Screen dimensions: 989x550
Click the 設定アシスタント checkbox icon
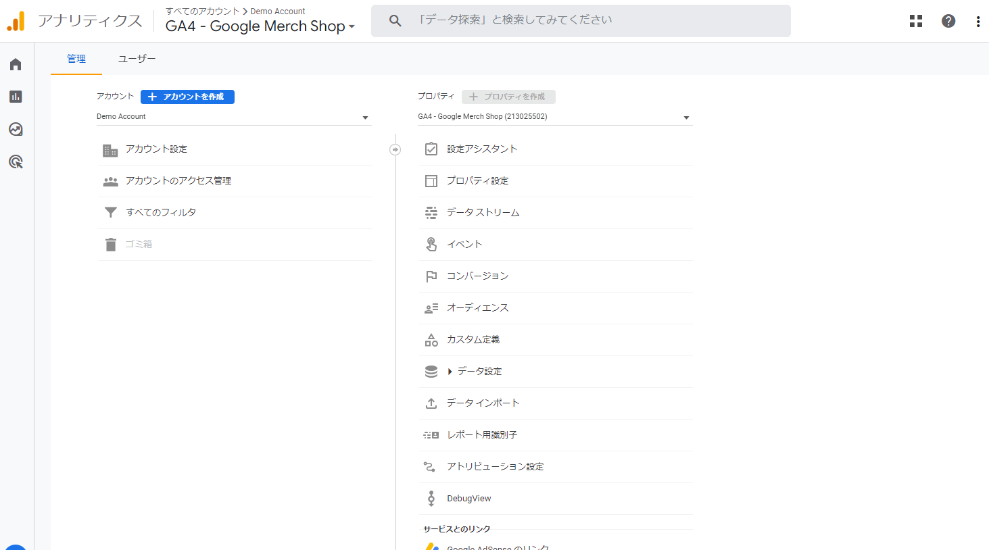click(x=431, y=149)
